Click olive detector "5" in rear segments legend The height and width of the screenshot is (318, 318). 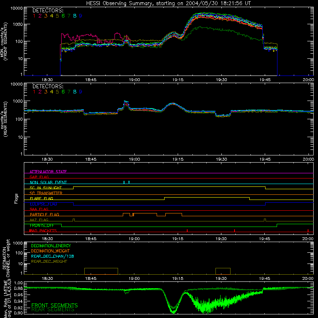(57, 92)
